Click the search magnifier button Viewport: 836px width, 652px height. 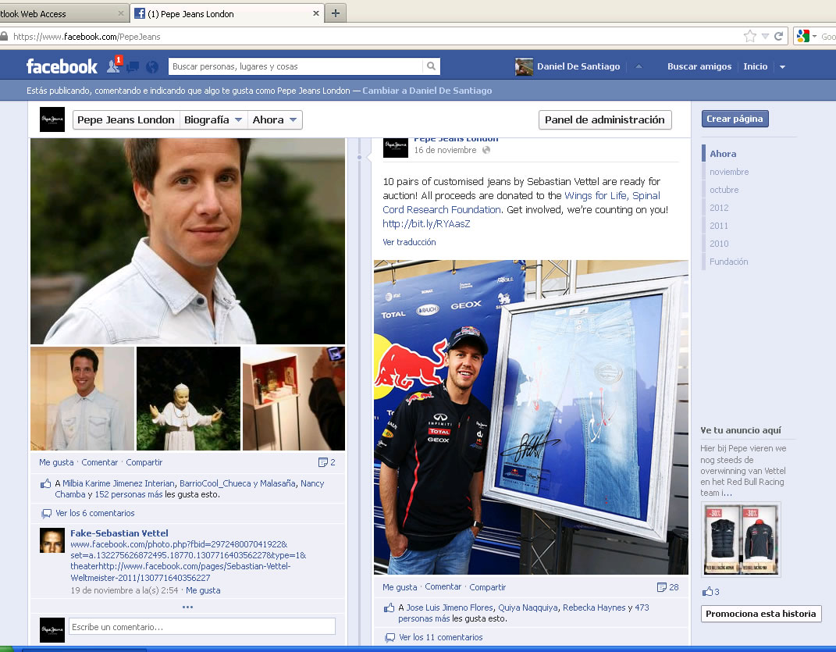[431, 66]
